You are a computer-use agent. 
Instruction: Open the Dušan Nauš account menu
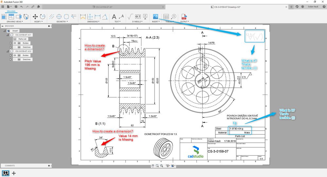(x=313, y=7)
